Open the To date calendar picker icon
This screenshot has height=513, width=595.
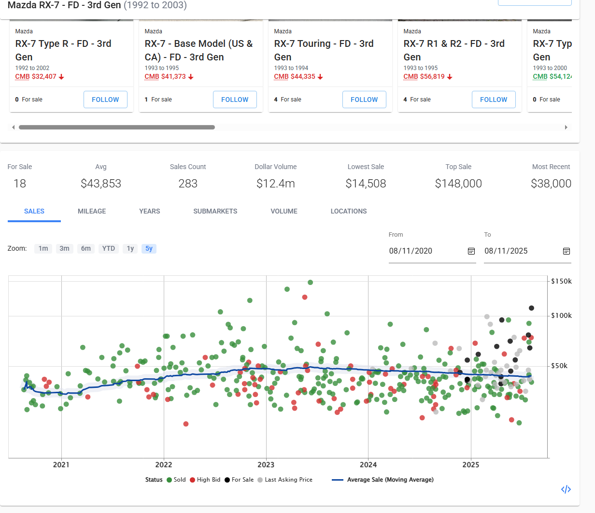[567, 251]
